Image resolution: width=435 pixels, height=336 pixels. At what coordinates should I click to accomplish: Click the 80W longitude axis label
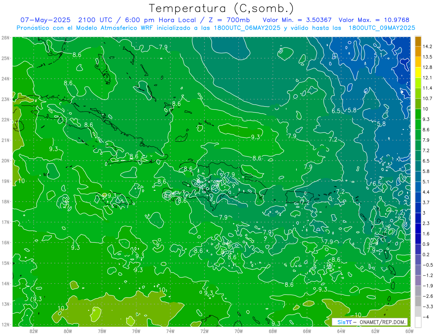(x=68, y=331)
